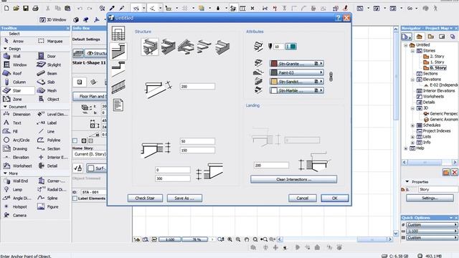
Task: Pick the first solid stair structure type
Action: (x=150, y=47)
